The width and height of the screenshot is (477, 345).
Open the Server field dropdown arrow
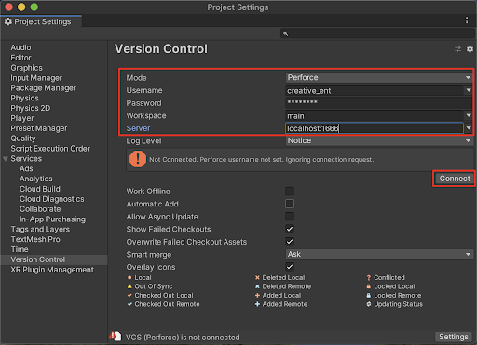point(469,128)
